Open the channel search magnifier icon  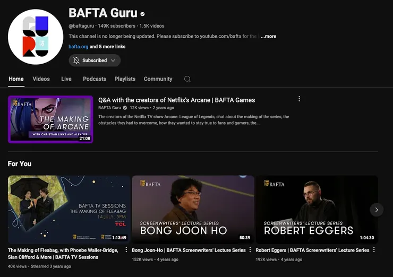coord(187,79)
